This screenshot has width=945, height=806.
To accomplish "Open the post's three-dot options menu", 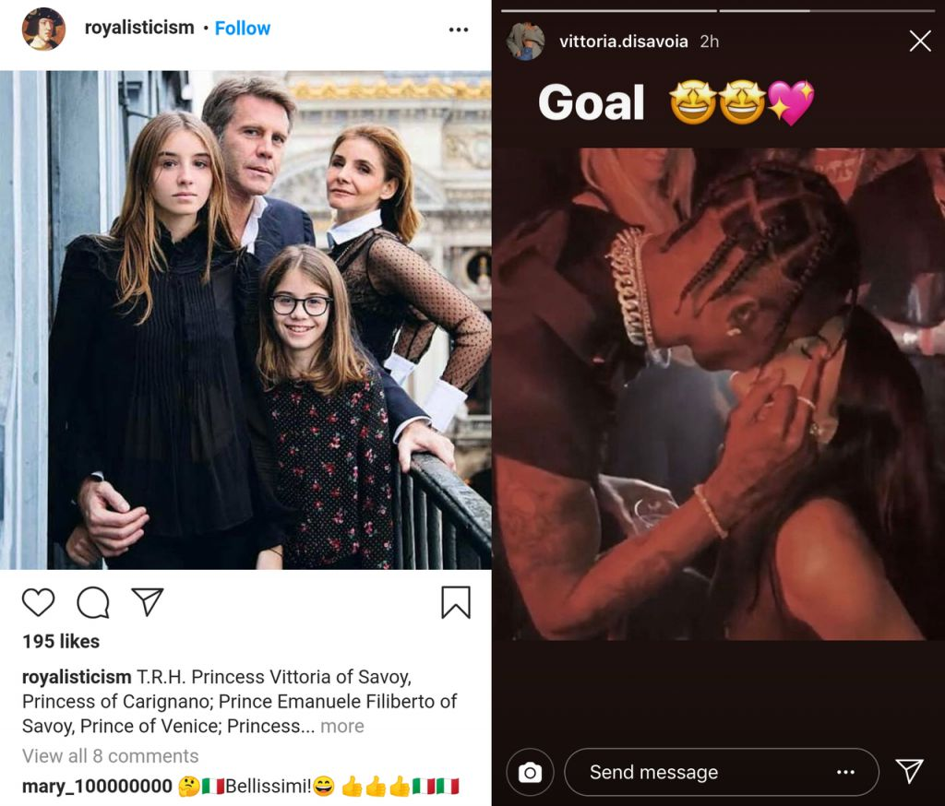I will [x=459, y=30].
